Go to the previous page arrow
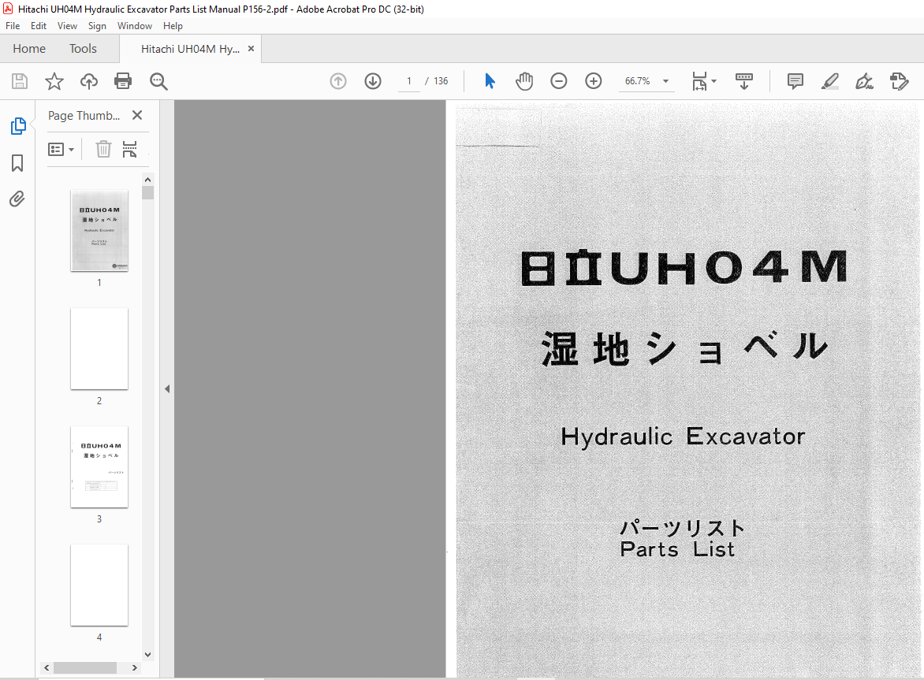The height and width of the screenshot is (680, 924). [338, 81]
